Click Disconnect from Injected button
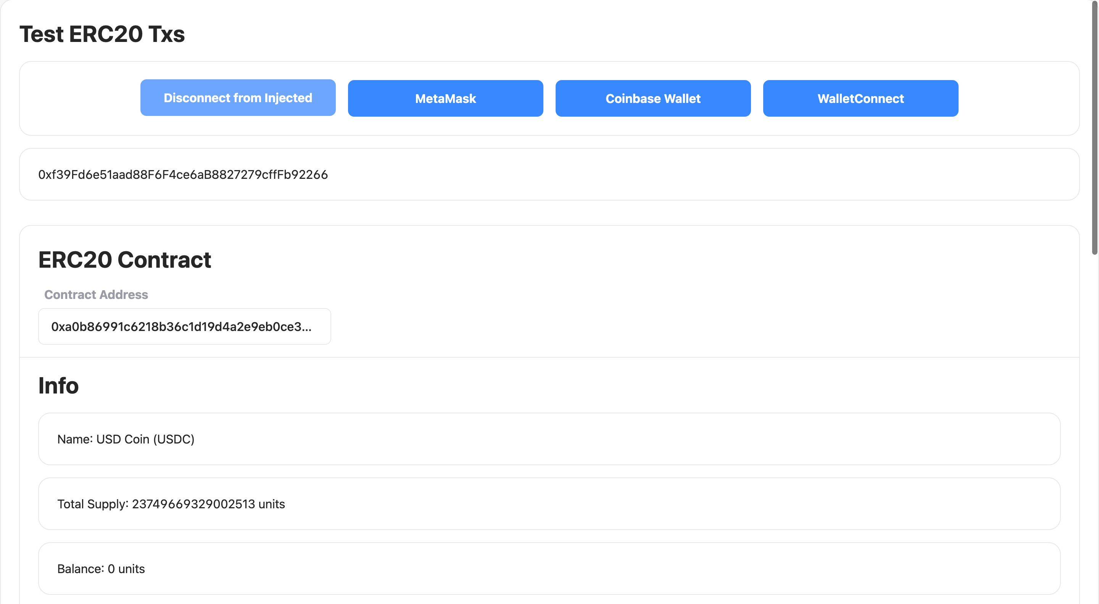The width and height of the screenshot is (1099, 604). coord(238,98)
